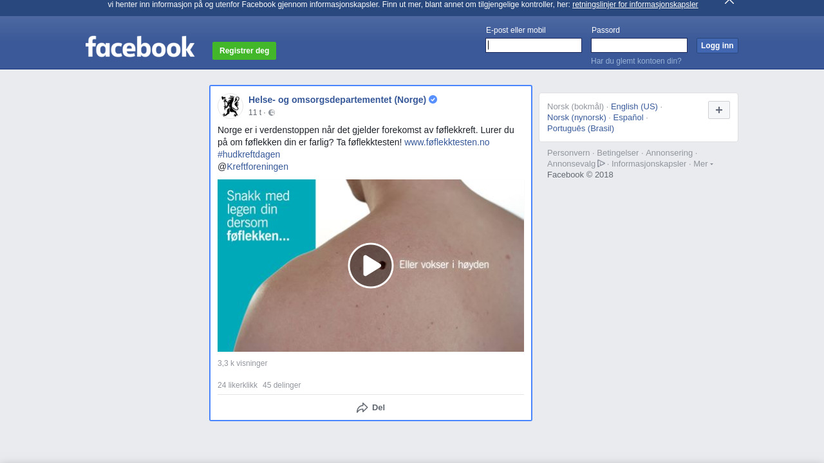Click the #hudkreftdagen hashtag
The image size is (824, 463).
coord(248,154)
